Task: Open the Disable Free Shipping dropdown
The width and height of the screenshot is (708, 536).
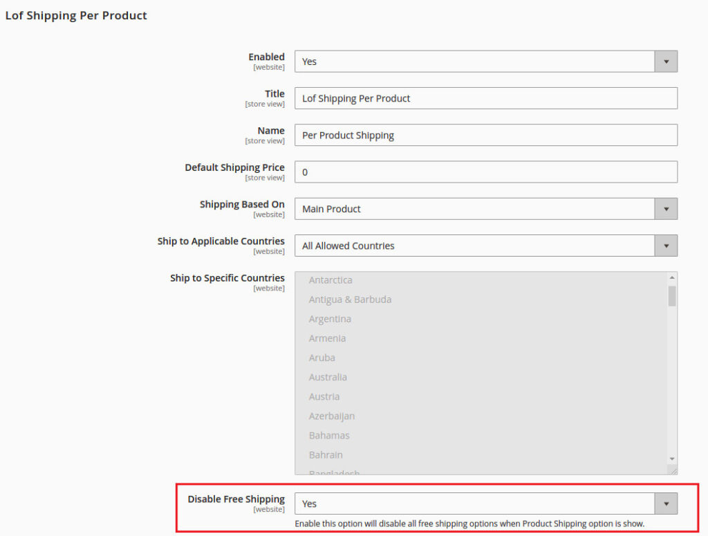Action: tap(485, 503)
